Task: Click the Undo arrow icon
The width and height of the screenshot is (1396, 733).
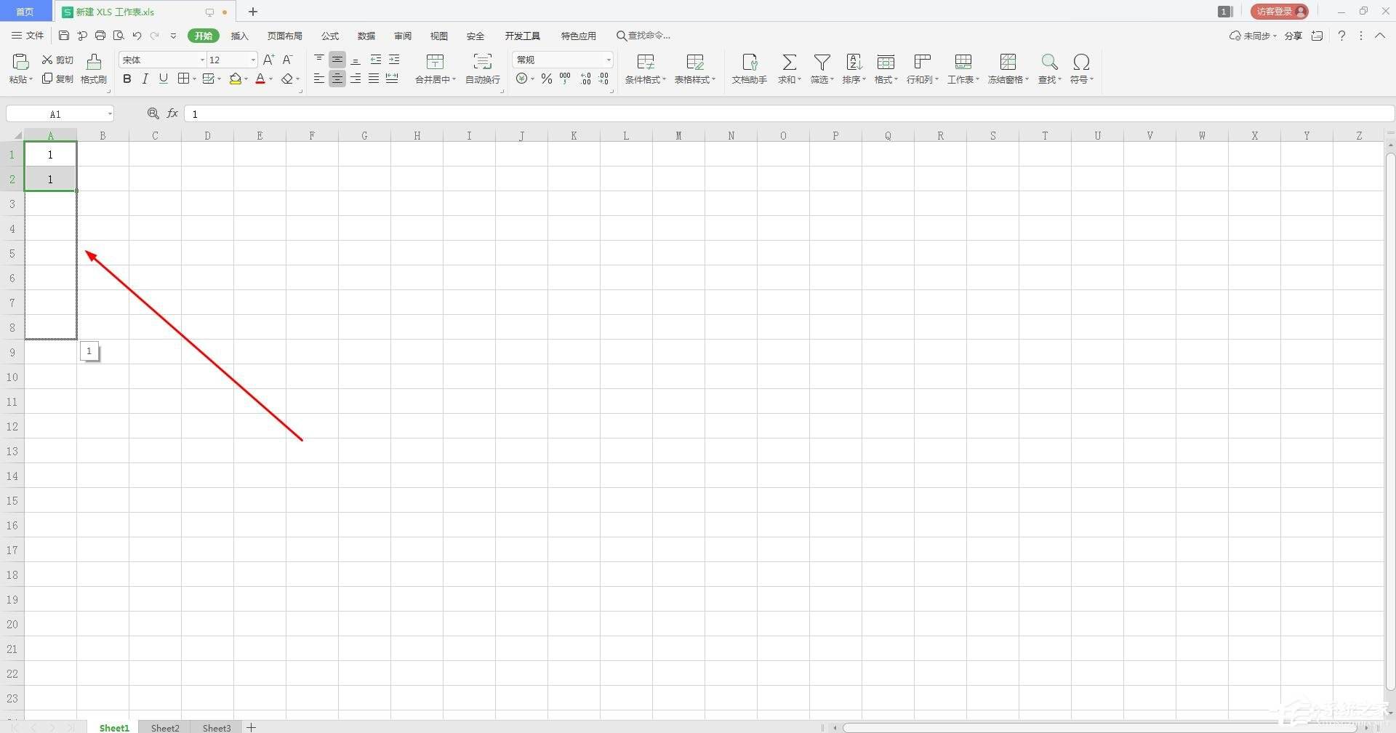Action: click(137, 36)
